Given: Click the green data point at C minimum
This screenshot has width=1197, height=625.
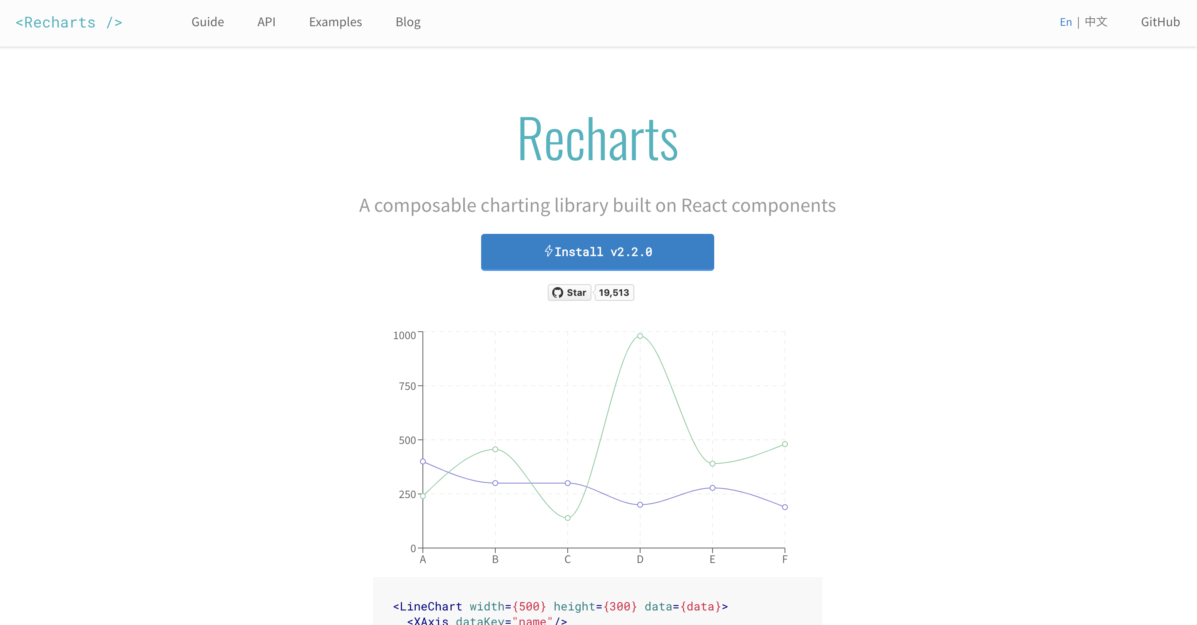Looking at the screenshot, I should (x=567, y=518).
